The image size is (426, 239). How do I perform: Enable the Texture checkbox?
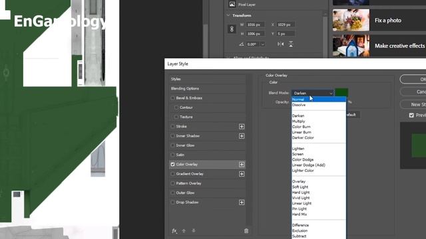176,117
